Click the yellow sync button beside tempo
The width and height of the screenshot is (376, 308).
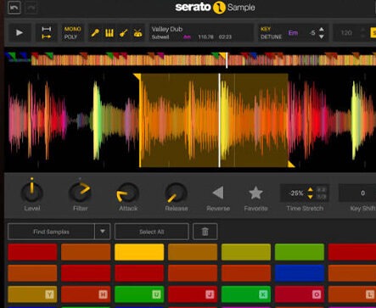(x=373, y=33)
